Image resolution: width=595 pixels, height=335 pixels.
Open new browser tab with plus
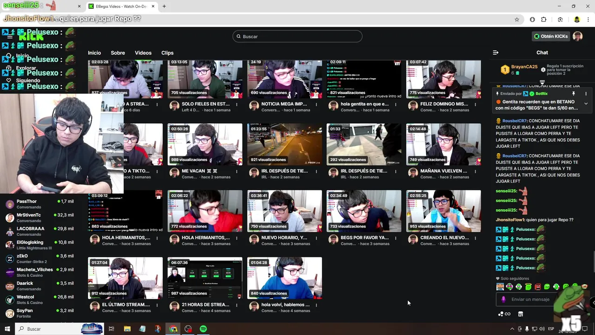click(164, 6)
